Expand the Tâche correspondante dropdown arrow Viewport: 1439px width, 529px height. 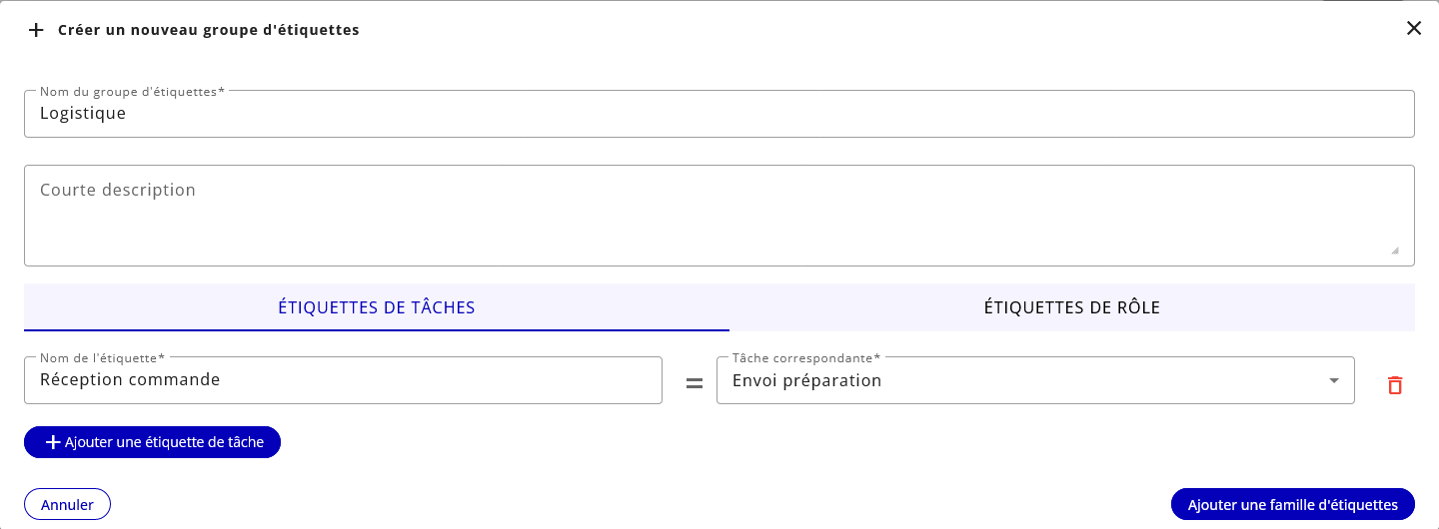click(1333, 380)
